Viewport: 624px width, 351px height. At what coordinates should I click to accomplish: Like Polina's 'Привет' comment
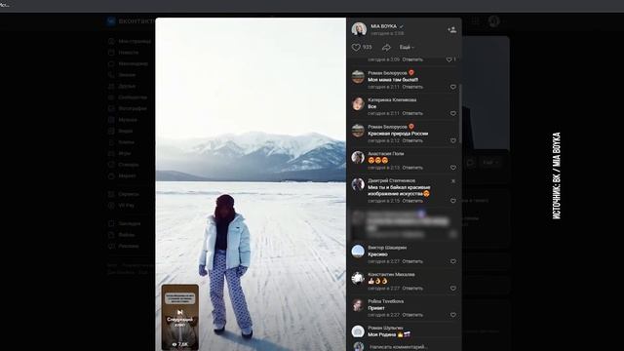click(452, 315)
